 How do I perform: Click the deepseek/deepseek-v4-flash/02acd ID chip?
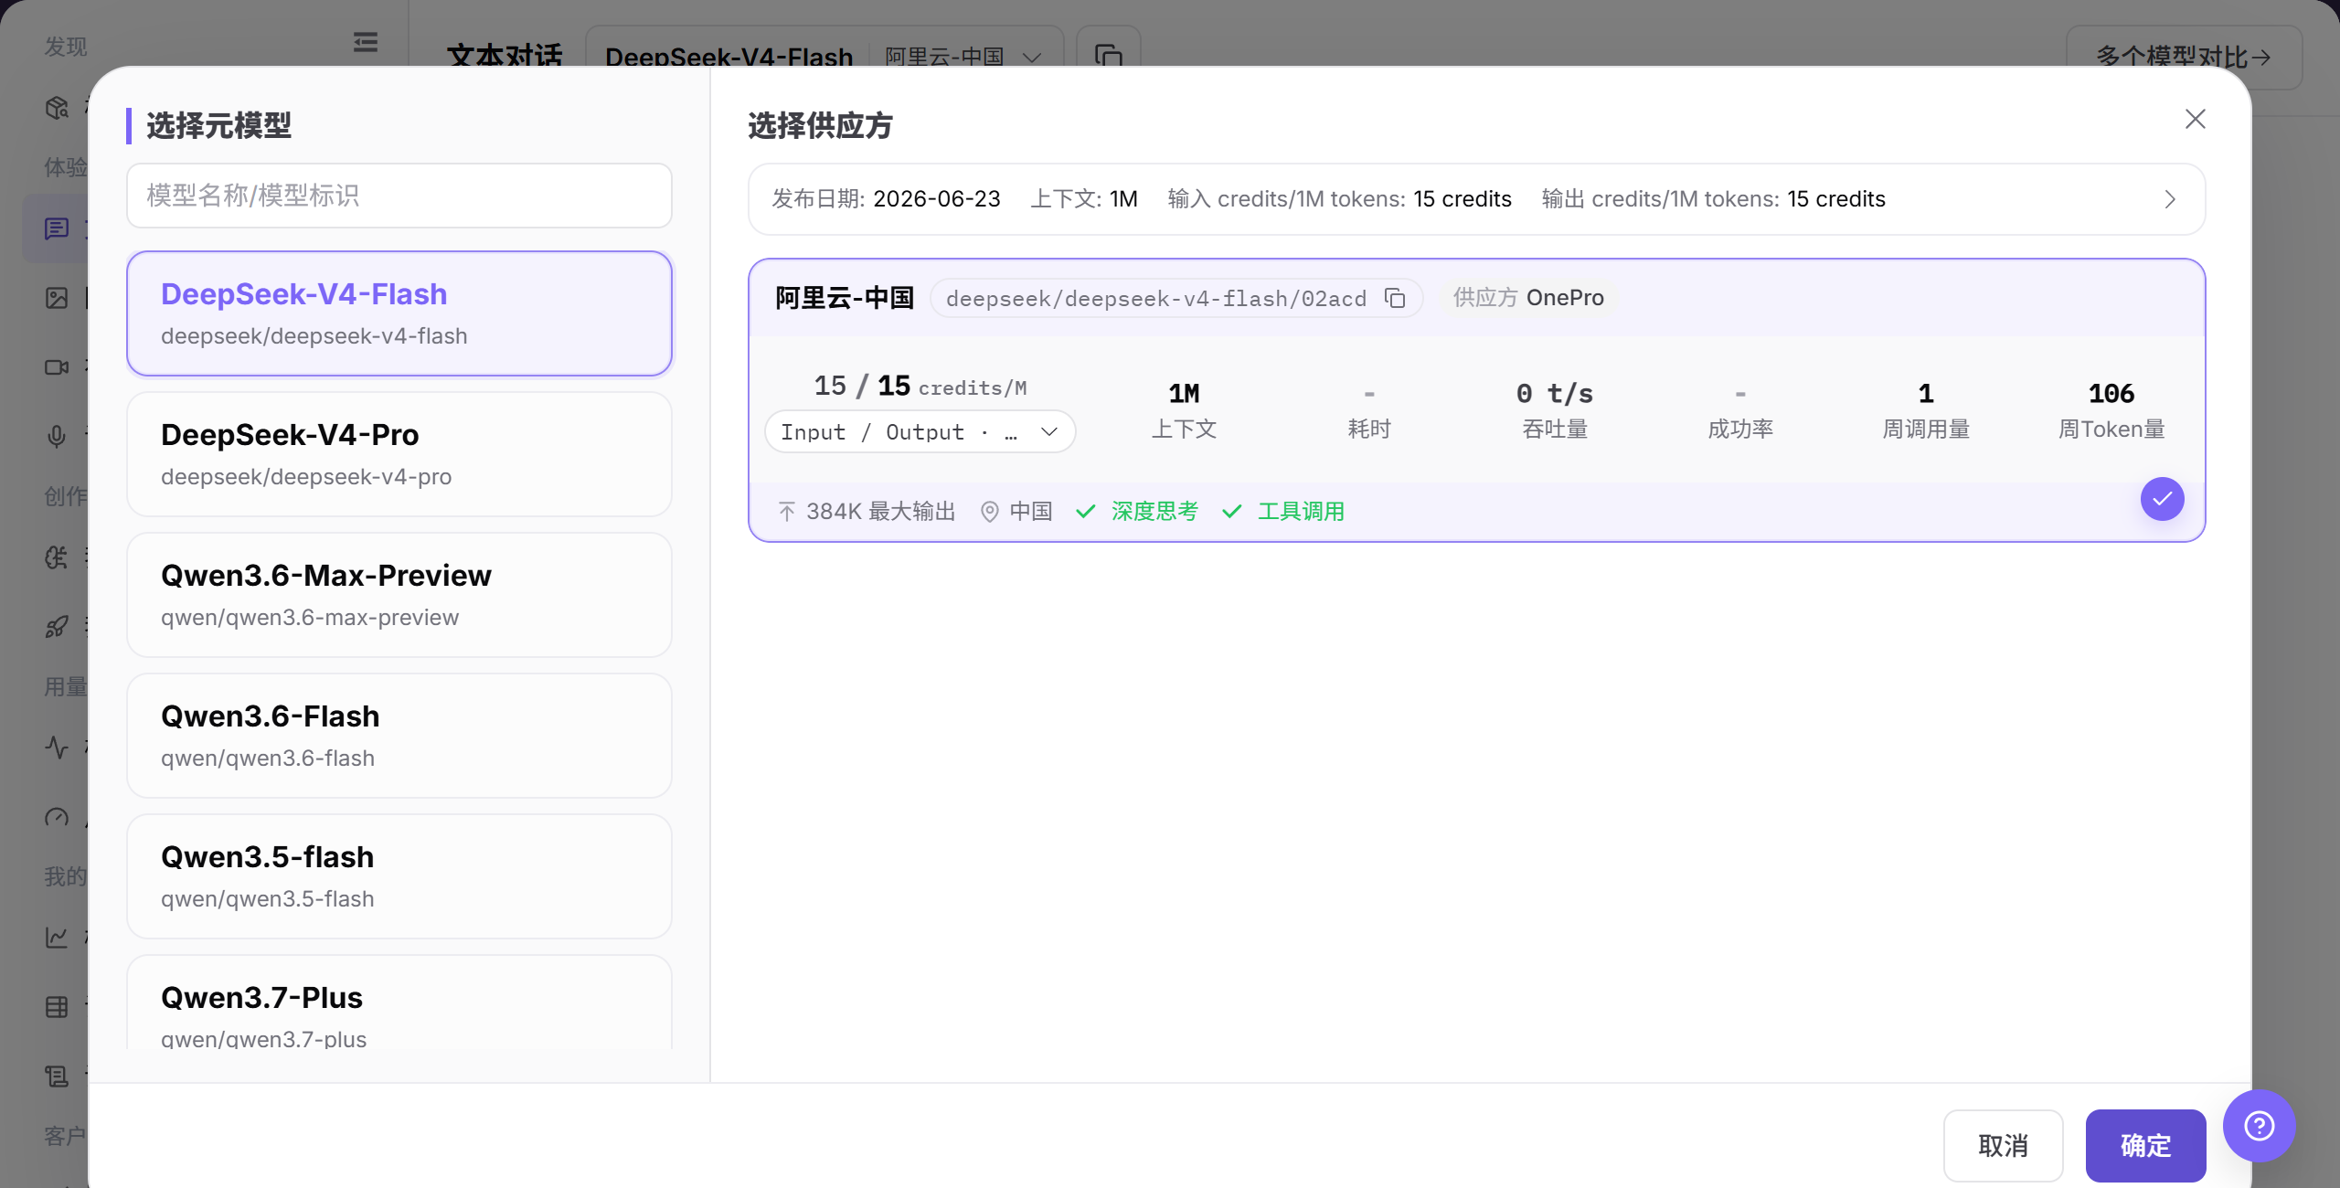click(x=1176, y=298)
